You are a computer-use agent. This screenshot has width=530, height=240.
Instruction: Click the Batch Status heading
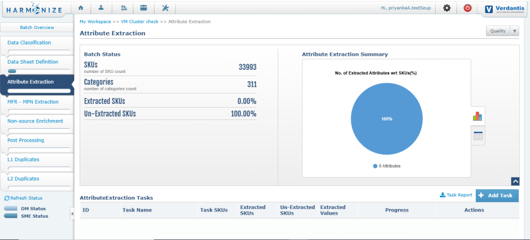pyautogui.click(x=102, y=54)
